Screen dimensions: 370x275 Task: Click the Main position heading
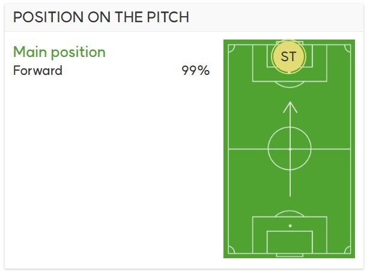click(59, 52)
